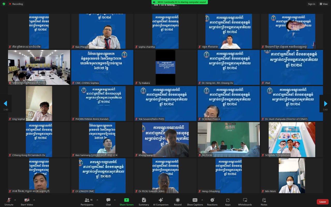Expand audio options arrow beside Unmute

tap(15, 200)
